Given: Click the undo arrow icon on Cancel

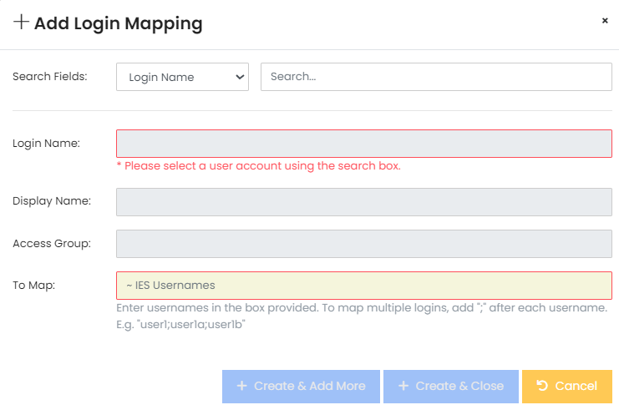Looking at the screenshot, I should tap(542, 386).
